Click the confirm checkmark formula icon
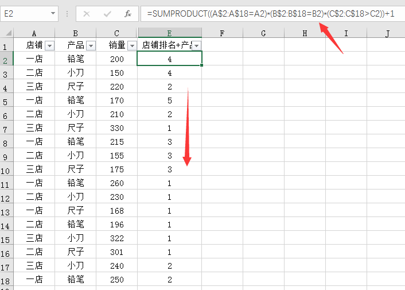Image resolution: width=405 pixels, height=290 pixels. tap(107, 14)
